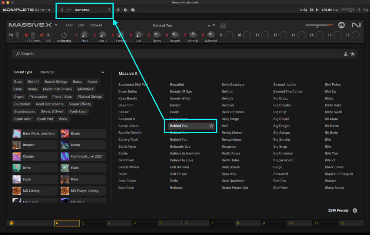This screenshot has width=370, height=235.
Task: Load the Big Dragon preset
Action: point(282,126)
